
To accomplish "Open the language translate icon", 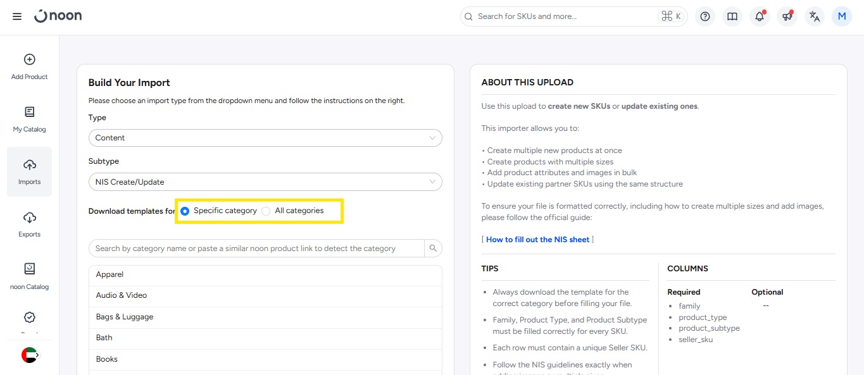I will click(x=815, y=16).
